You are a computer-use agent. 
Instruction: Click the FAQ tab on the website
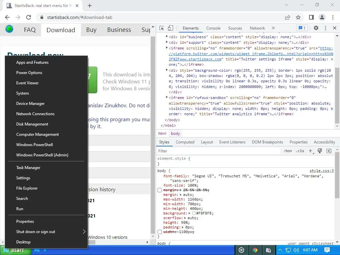coord(30,30)
